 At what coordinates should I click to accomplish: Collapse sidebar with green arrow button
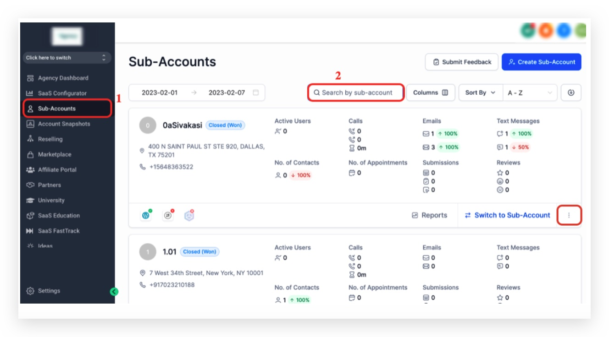[x=114, y=291]
